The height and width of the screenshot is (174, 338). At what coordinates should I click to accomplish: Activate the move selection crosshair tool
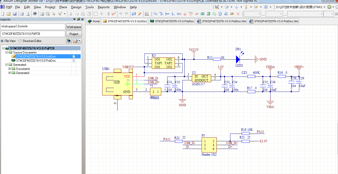[x=101, y=14]
